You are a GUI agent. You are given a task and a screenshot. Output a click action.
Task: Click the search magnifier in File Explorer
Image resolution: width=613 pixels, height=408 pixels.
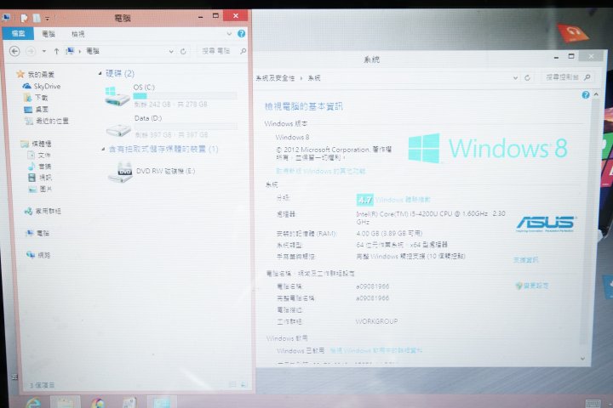tap(243, 51)
